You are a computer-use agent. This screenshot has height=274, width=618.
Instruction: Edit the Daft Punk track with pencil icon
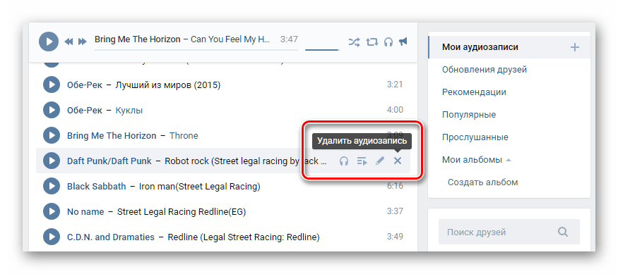pyautogui.click(x=380, y=161)
